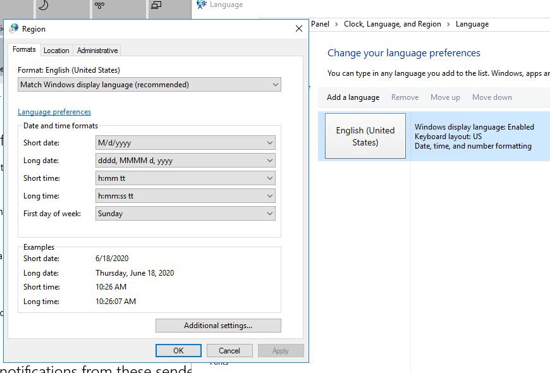
Task: Open the Language preferences link
Action: [54, 112]
